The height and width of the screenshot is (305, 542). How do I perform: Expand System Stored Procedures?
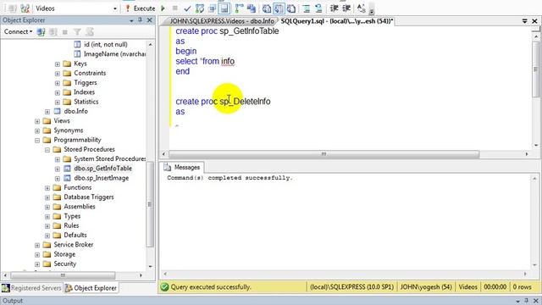58,159
